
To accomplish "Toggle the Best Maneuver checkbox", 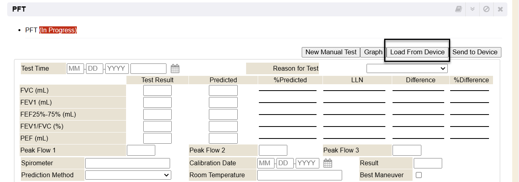I will (x=419, y=175).
